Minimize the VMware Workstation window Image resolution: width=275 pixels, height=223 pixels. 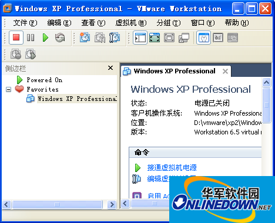coord(238,8)
